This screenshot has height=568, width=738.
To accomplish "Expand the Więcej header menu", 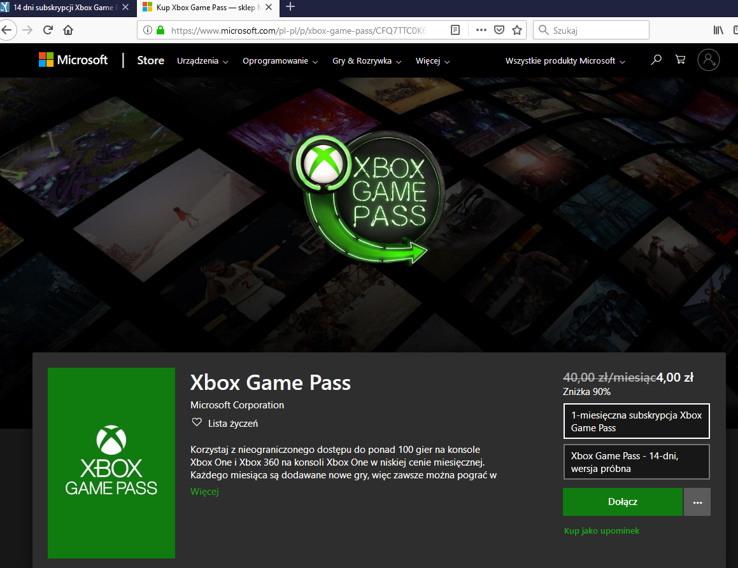I will tap(432, 61).
